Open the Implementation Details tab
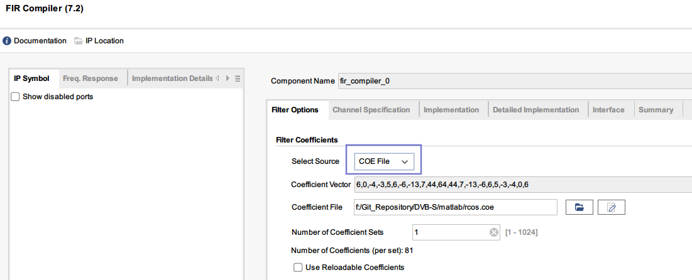The width and height of the screenshot is (692, 280). (172, 78)
